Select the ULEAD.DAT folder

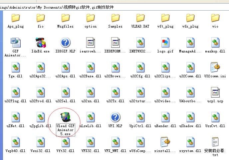tap(140, 18)
